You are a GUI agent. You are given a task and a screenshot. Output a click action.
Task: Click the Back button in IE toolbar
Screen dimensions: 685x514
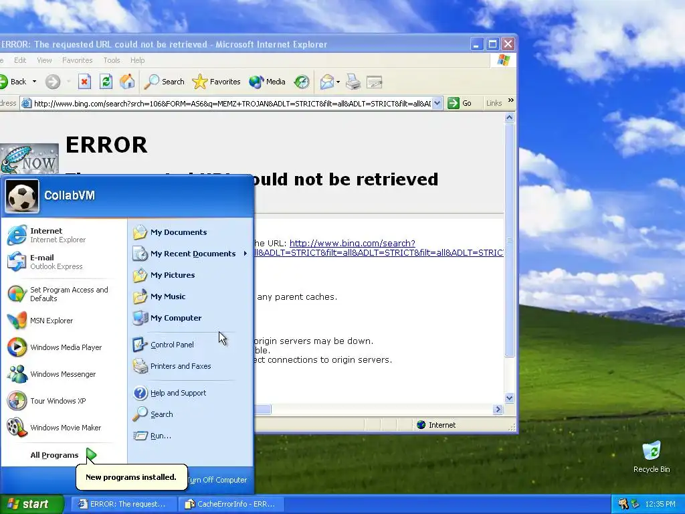pyautogui.click(x=13, y=82)
